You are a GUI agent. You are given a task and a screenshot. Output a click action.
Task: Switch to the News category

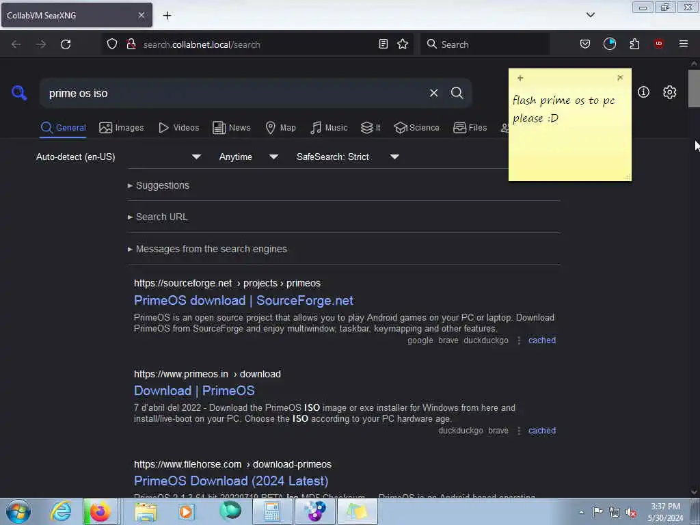[x=231, y=128]
